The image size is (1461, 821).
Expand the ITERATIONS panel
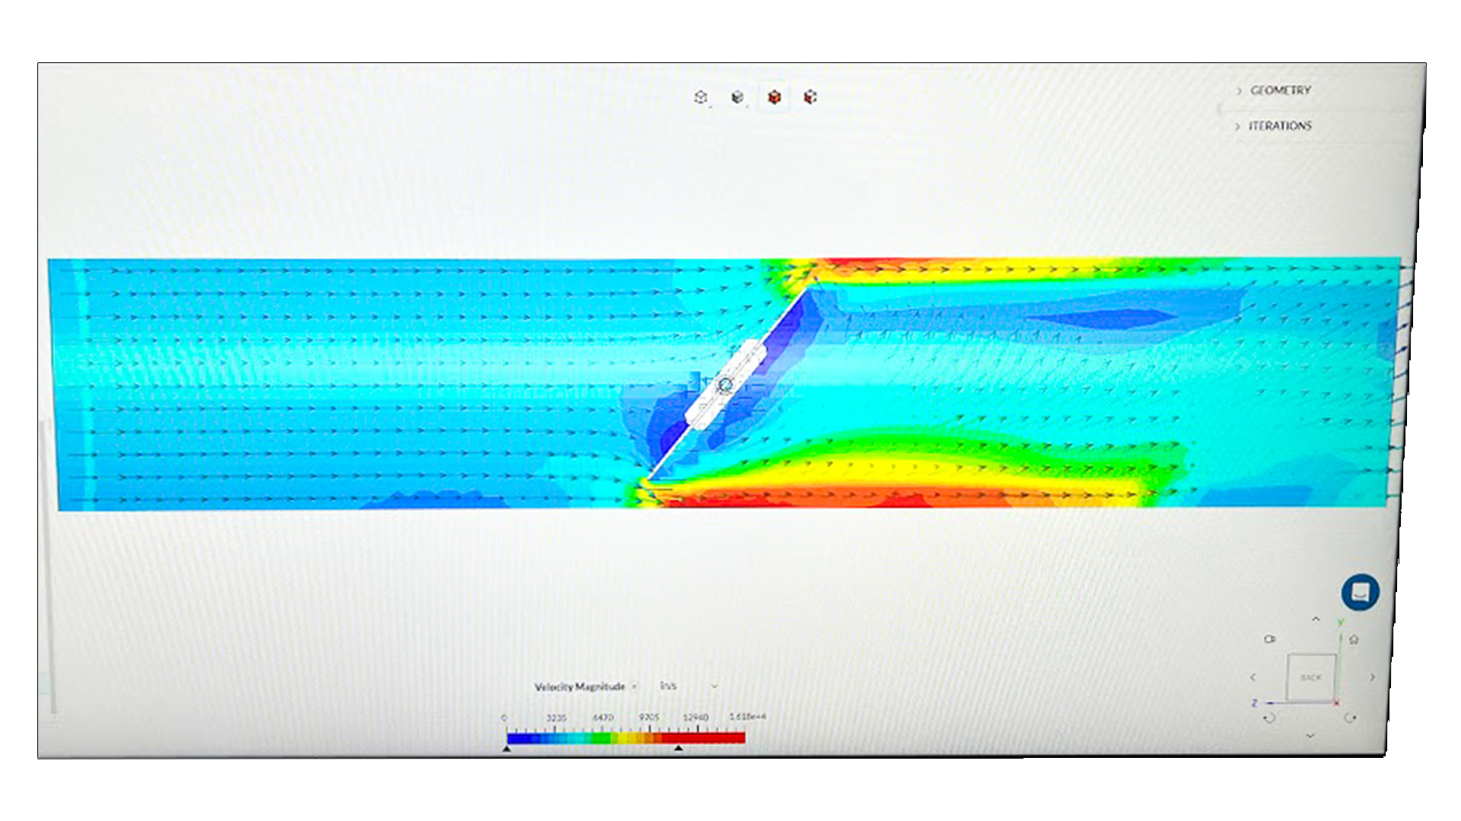coord(1279,126)
